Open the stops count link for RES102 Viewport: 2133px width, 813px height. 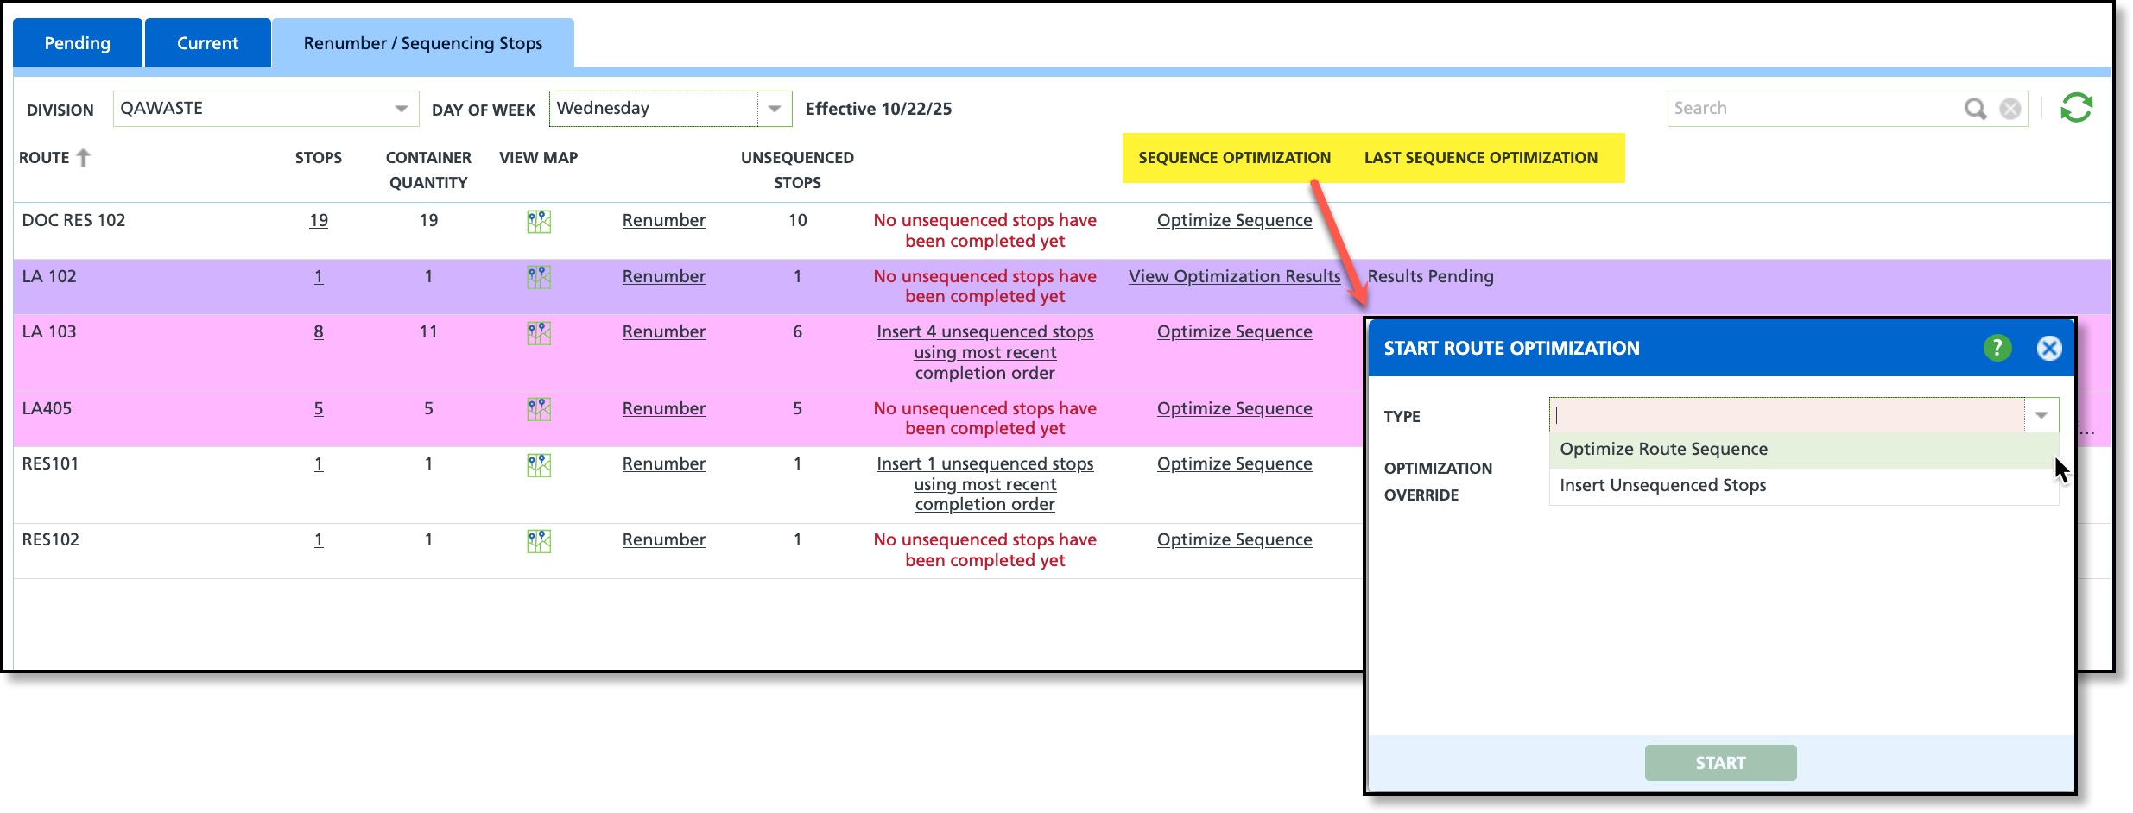click(319, 539)
